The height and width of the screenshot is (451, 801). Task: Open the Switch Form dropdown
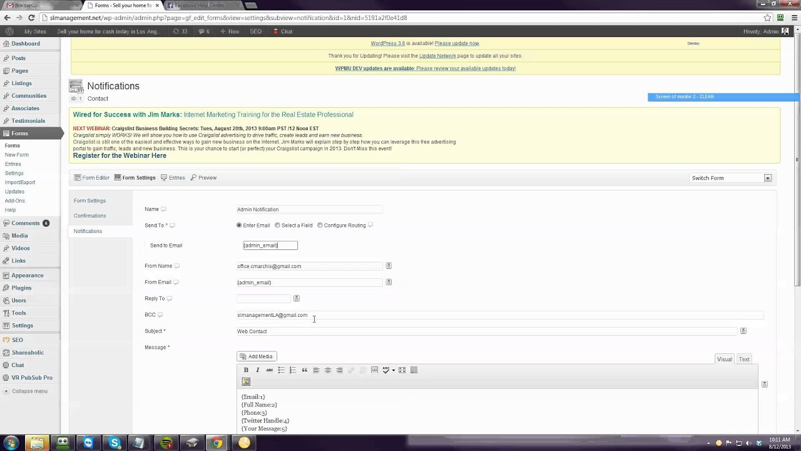click(x=730, y=178)
